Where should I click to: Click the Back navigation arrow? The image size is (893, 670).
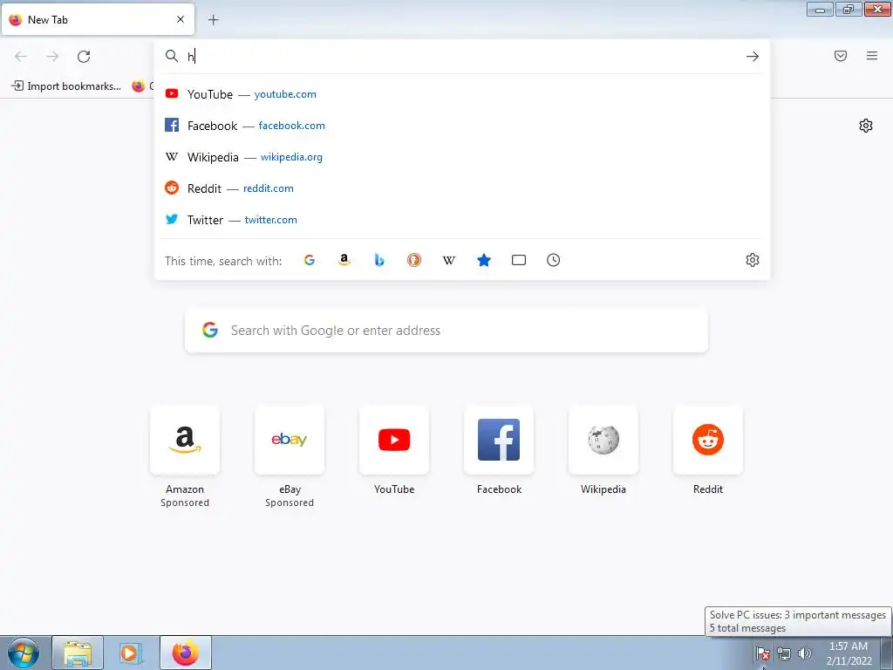[21, 57]
